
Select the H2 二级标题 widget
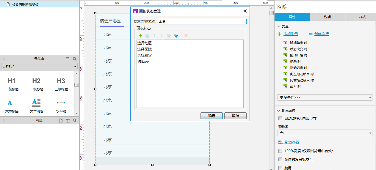(36, 84)
